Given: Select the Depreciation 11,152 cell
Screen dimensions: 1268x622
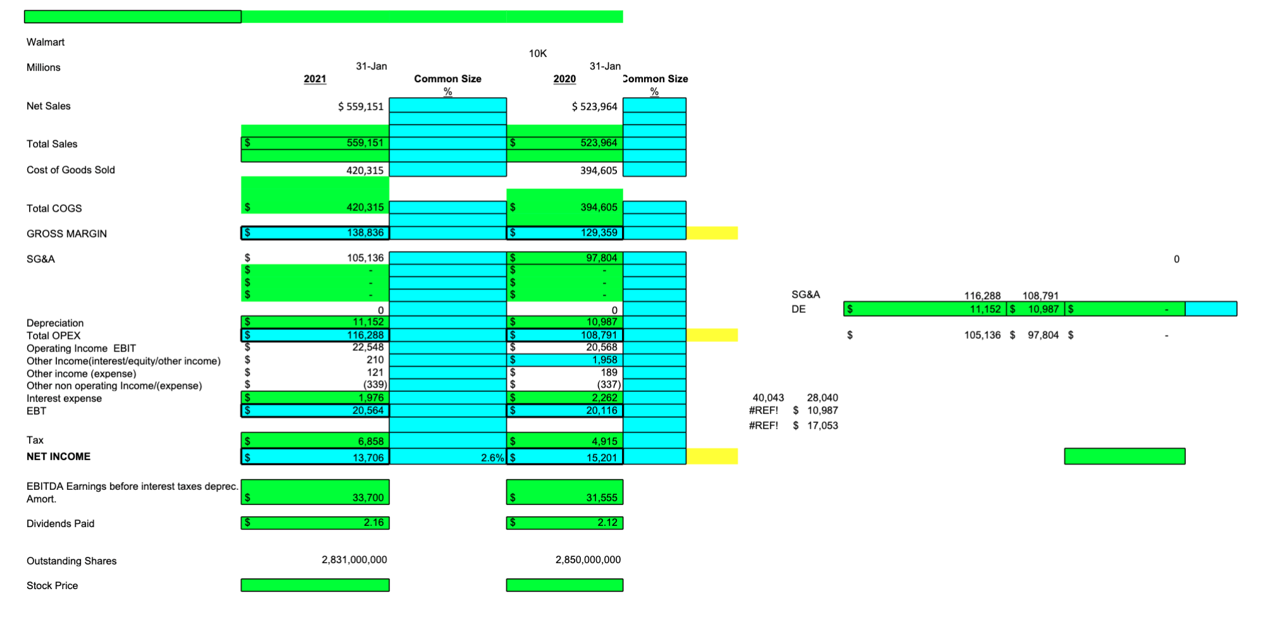Looking at the screenshot, I should (314, 322).
